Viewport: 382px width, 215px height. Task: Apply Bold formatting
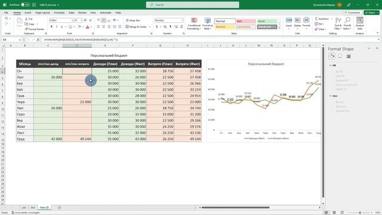tap(51, 26)
